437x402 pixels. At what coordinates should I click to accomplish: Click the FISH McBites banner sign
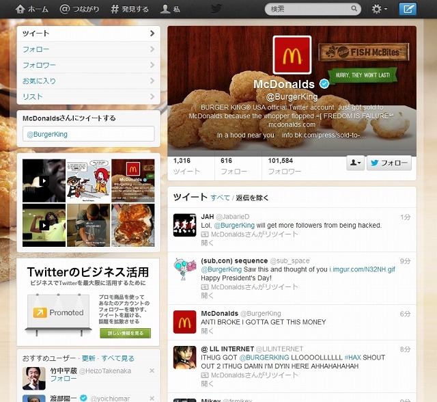pyautogui.click(x=364, y=52)
